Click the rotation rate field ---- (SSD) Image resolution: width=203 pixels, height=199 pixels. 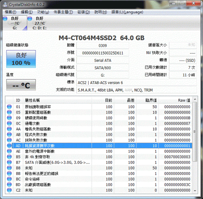pyautogui.click(x=183, y=60)
